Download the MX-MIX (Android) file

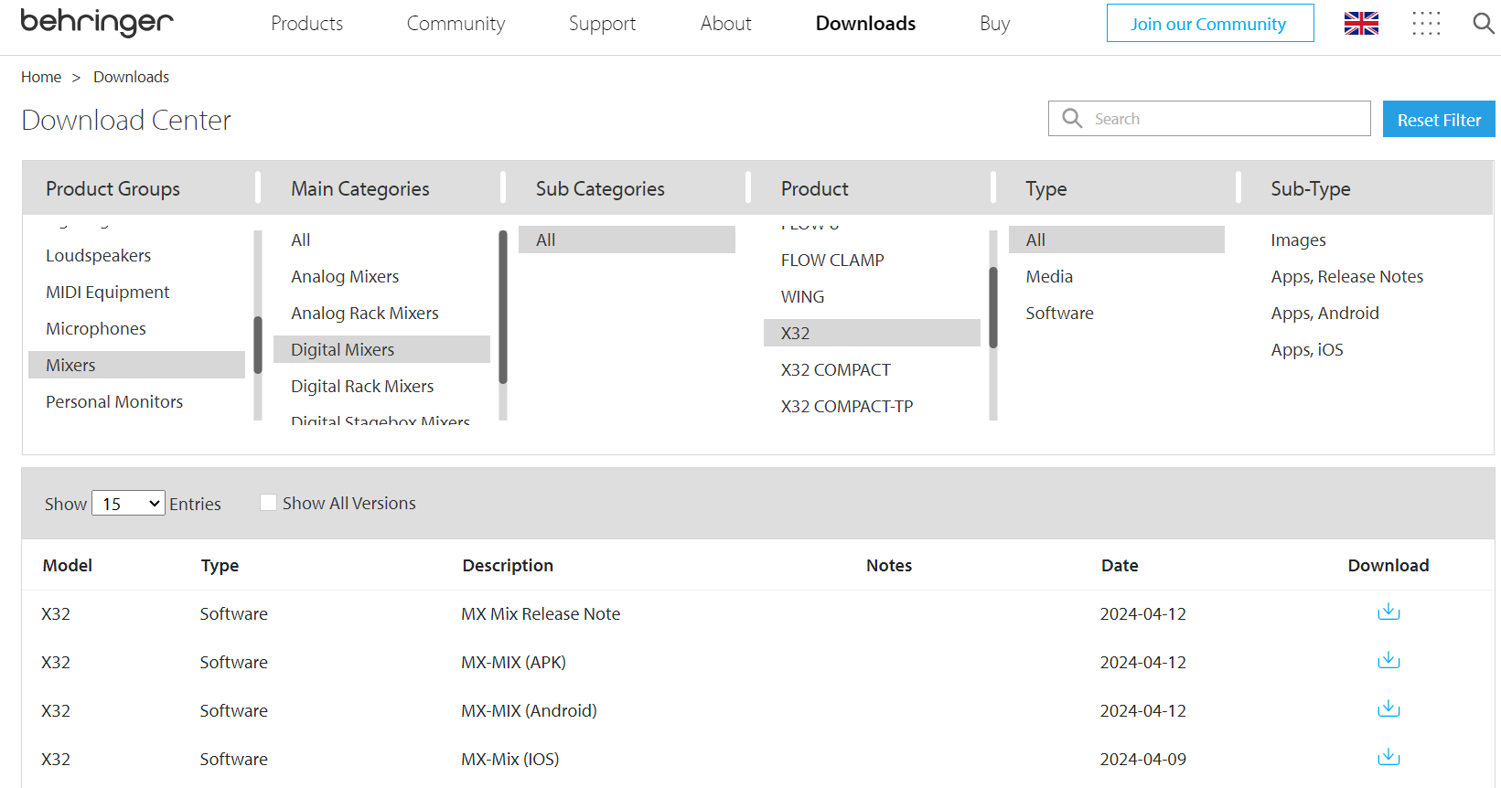tap(1388, 709)
